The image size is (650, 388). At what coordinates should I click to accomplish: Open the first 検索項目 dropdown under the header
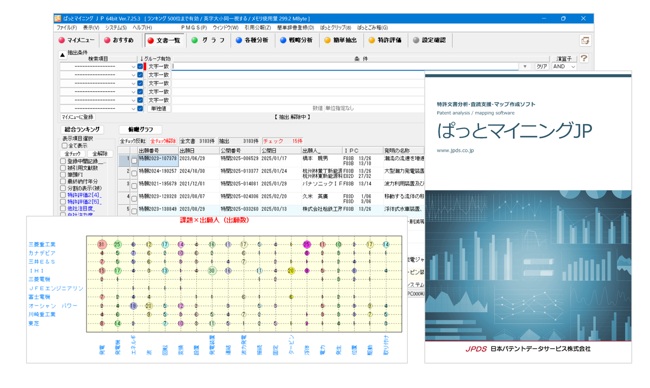98,67
